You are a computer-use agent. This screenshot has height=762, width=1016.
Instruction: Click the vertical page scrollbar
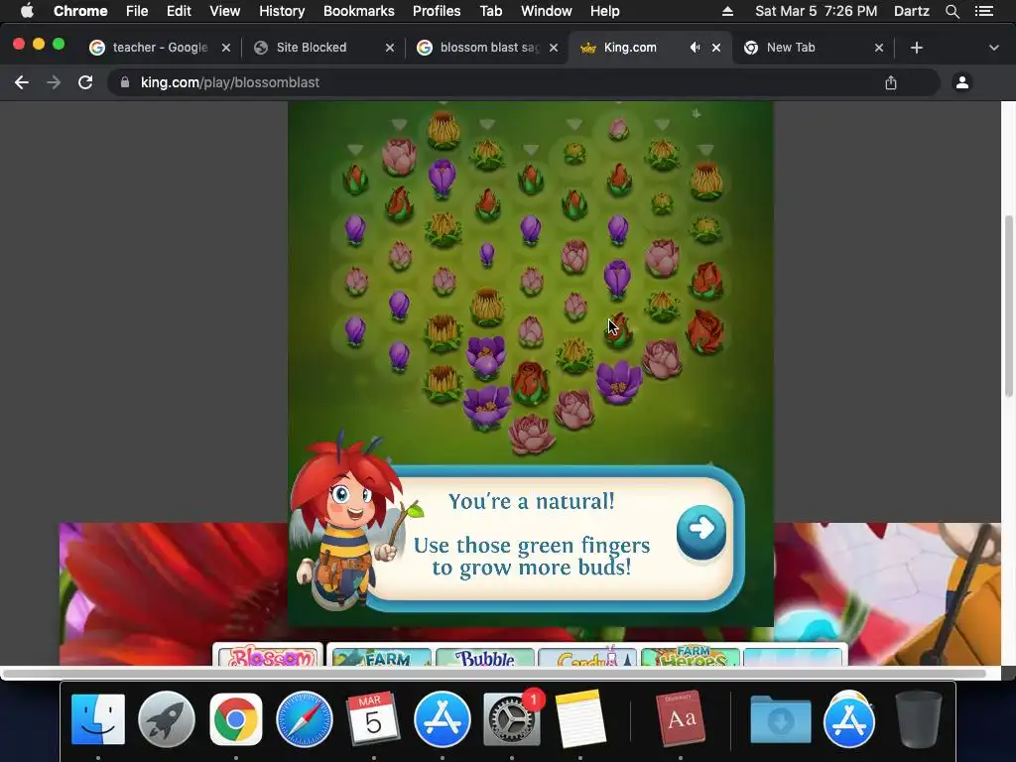(1008, 306)
